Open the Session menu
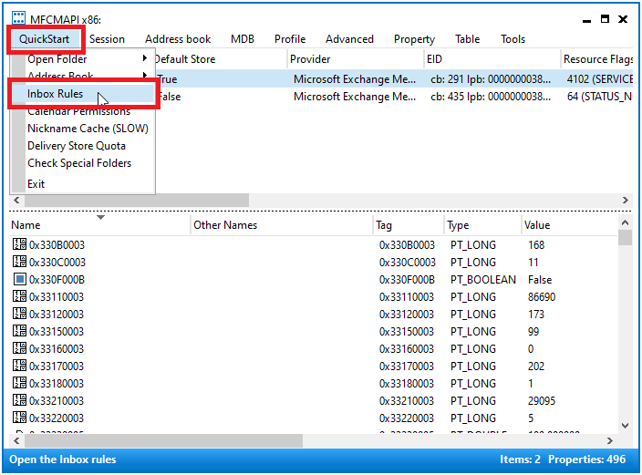Viewport: 642px width, 475px height. pos(107,39)
